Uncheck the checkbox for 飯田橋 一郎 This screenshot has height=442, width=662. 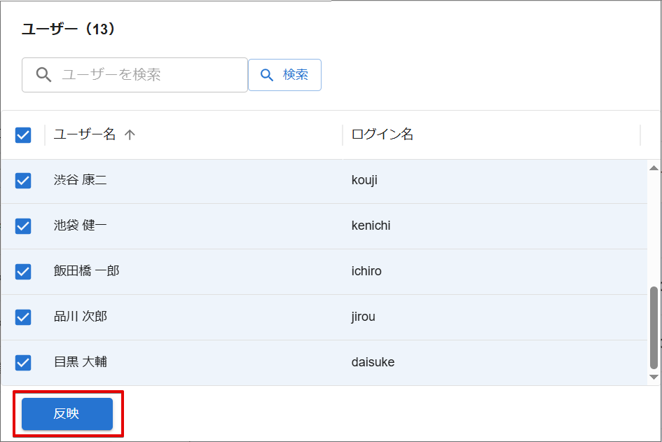23,272
